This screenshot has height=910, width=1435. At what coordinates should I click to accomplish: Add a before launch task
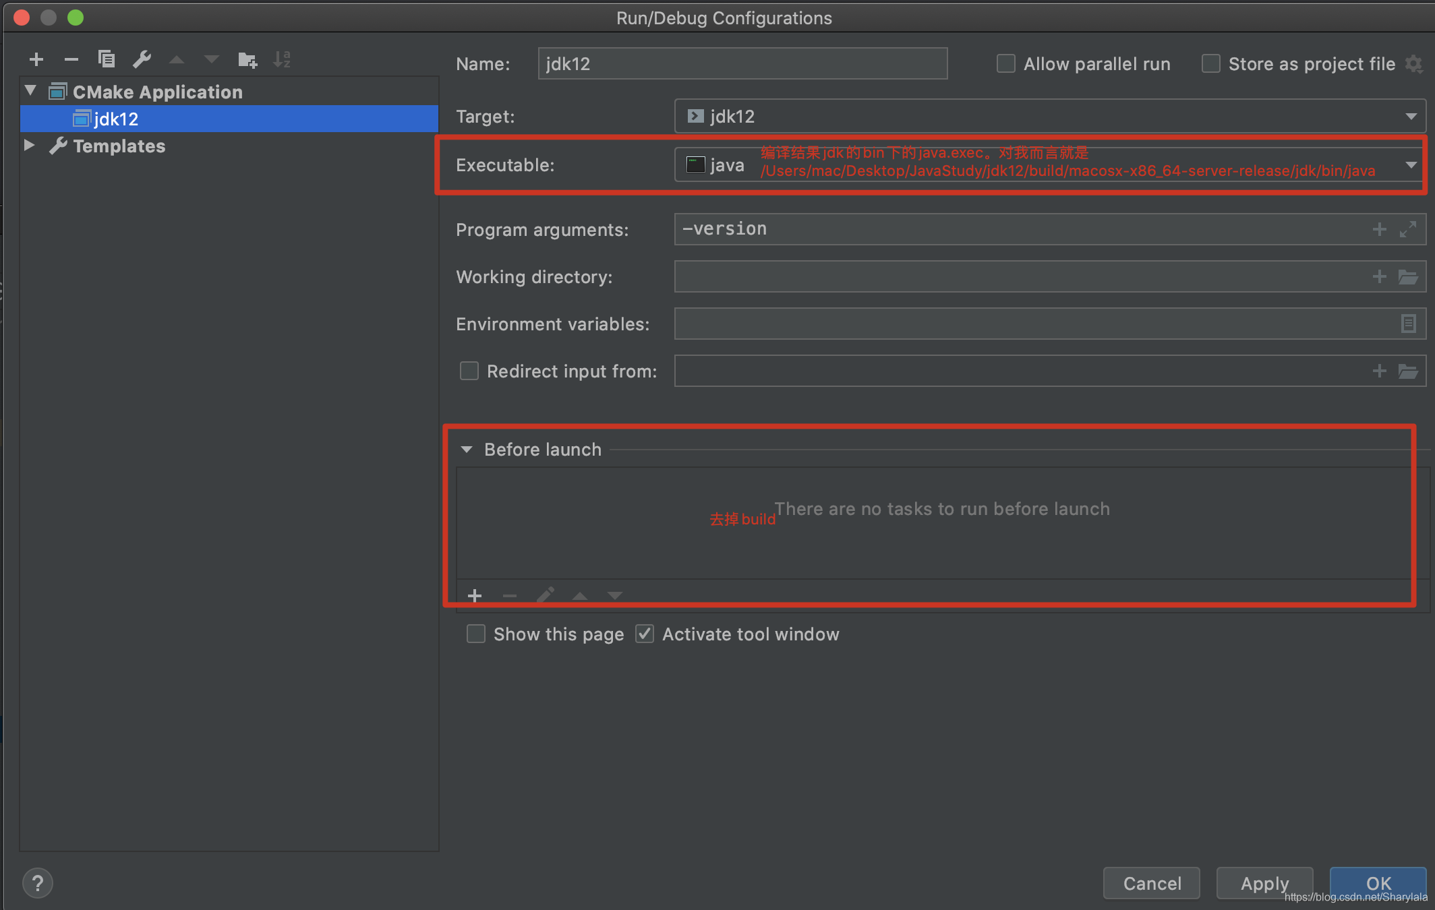(x=475, y=596)
